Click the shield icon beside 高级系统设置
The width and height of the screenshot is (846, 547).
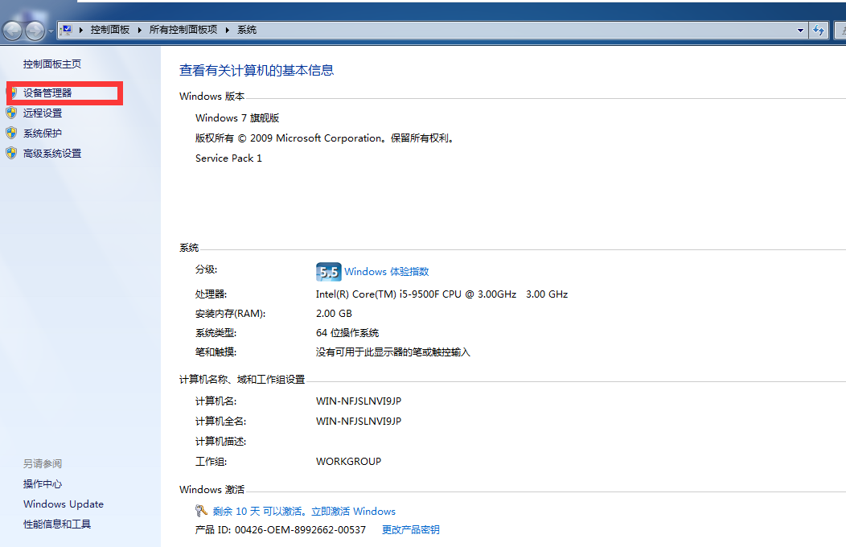11,154
